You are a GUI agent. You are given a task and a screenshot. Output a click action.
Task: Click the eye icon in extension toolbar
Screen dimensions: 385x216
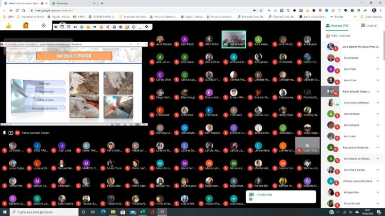click(56, 27)
